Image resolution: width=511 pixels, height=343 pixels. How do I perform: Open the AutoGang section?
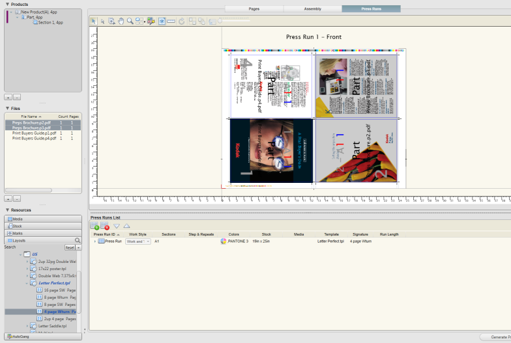(43, 336)
